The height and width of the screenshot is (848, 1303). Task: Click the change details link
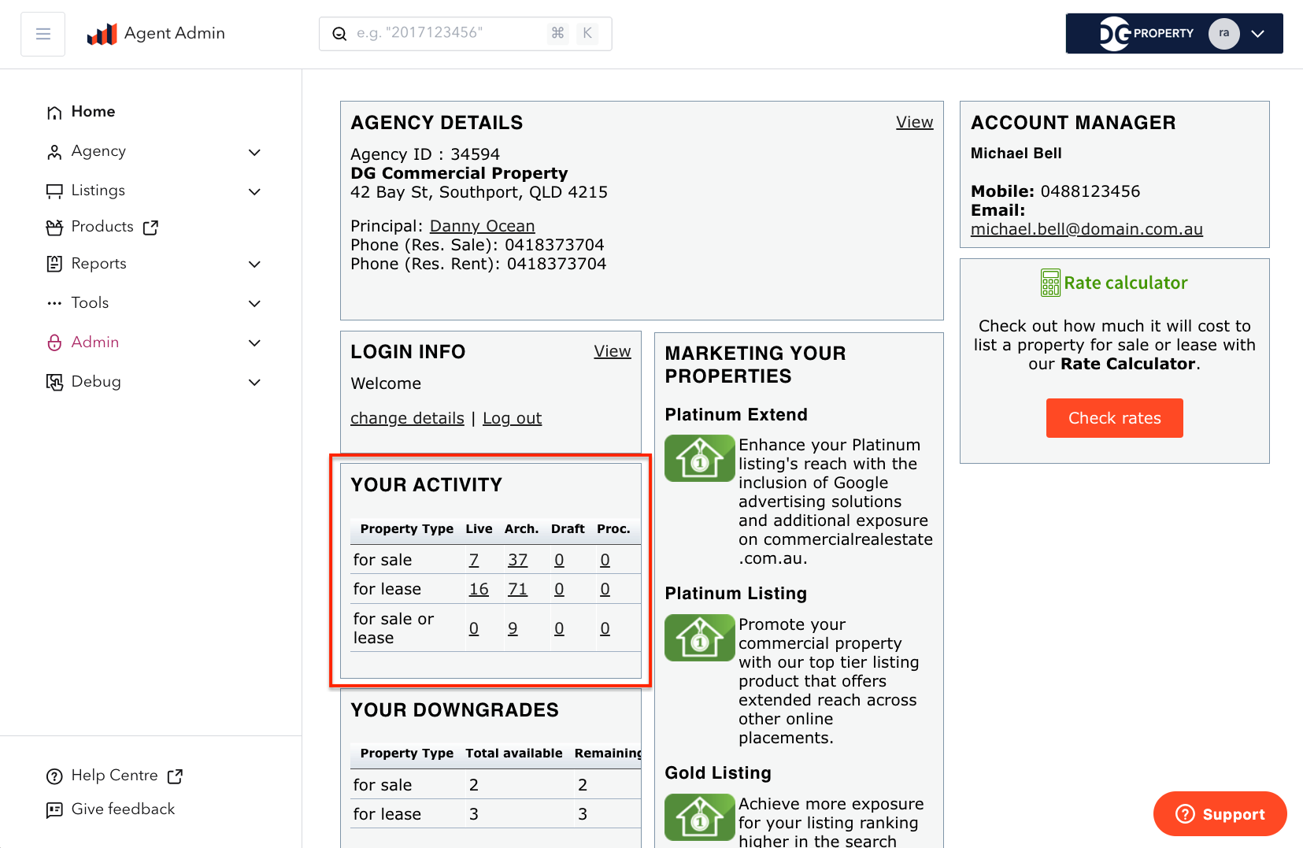[x=407, y=418]
